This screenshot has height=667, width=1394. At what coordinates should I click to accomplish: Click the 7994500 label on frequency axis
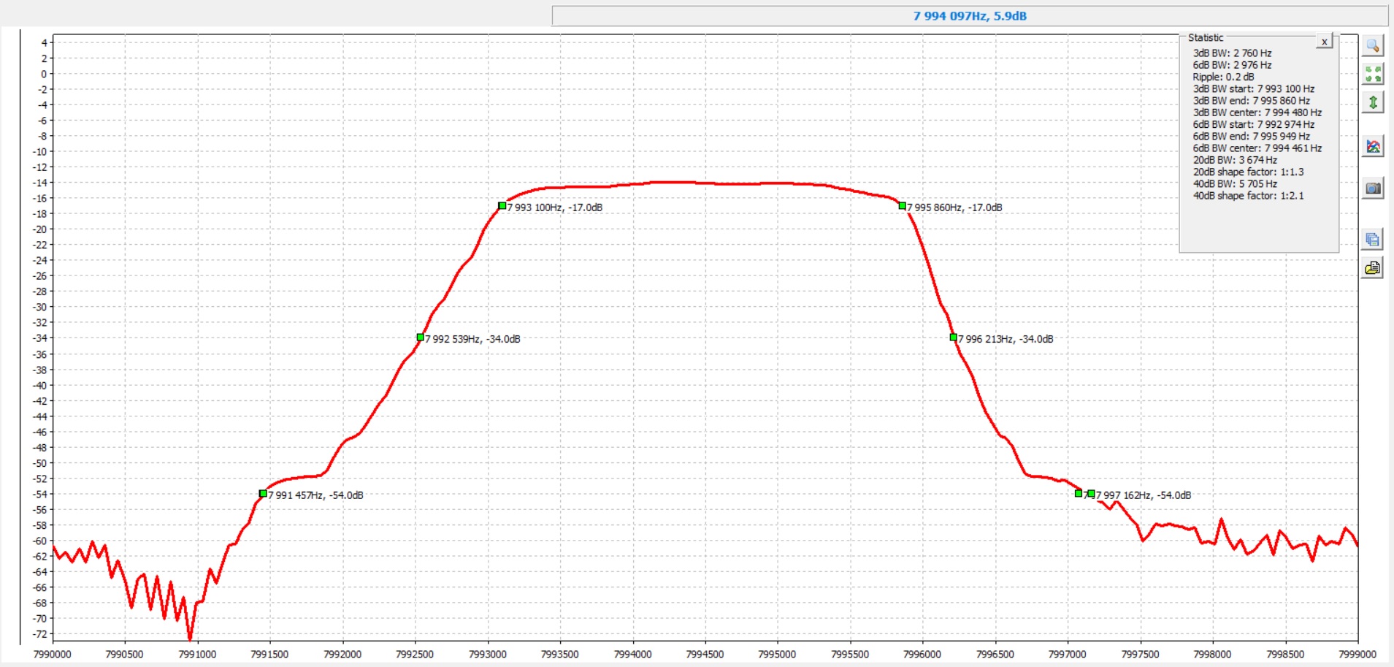coord(705,655)
